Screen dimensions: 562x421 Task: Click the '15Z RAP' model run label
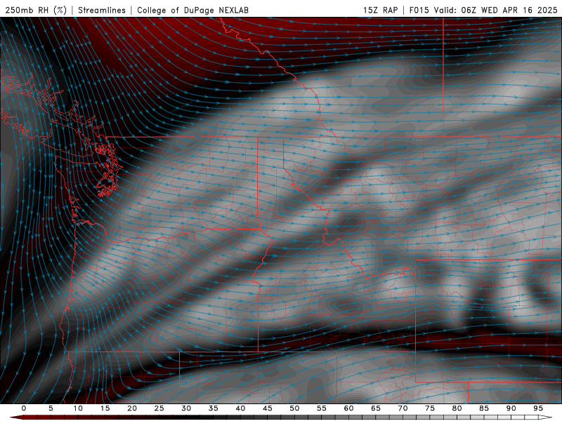pos(381,10)
